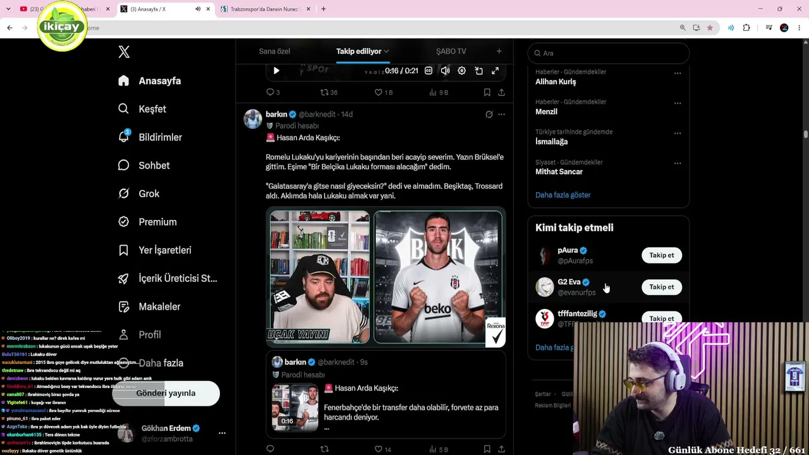Open Yer İşaretleri bookmarks

point(154,250)
